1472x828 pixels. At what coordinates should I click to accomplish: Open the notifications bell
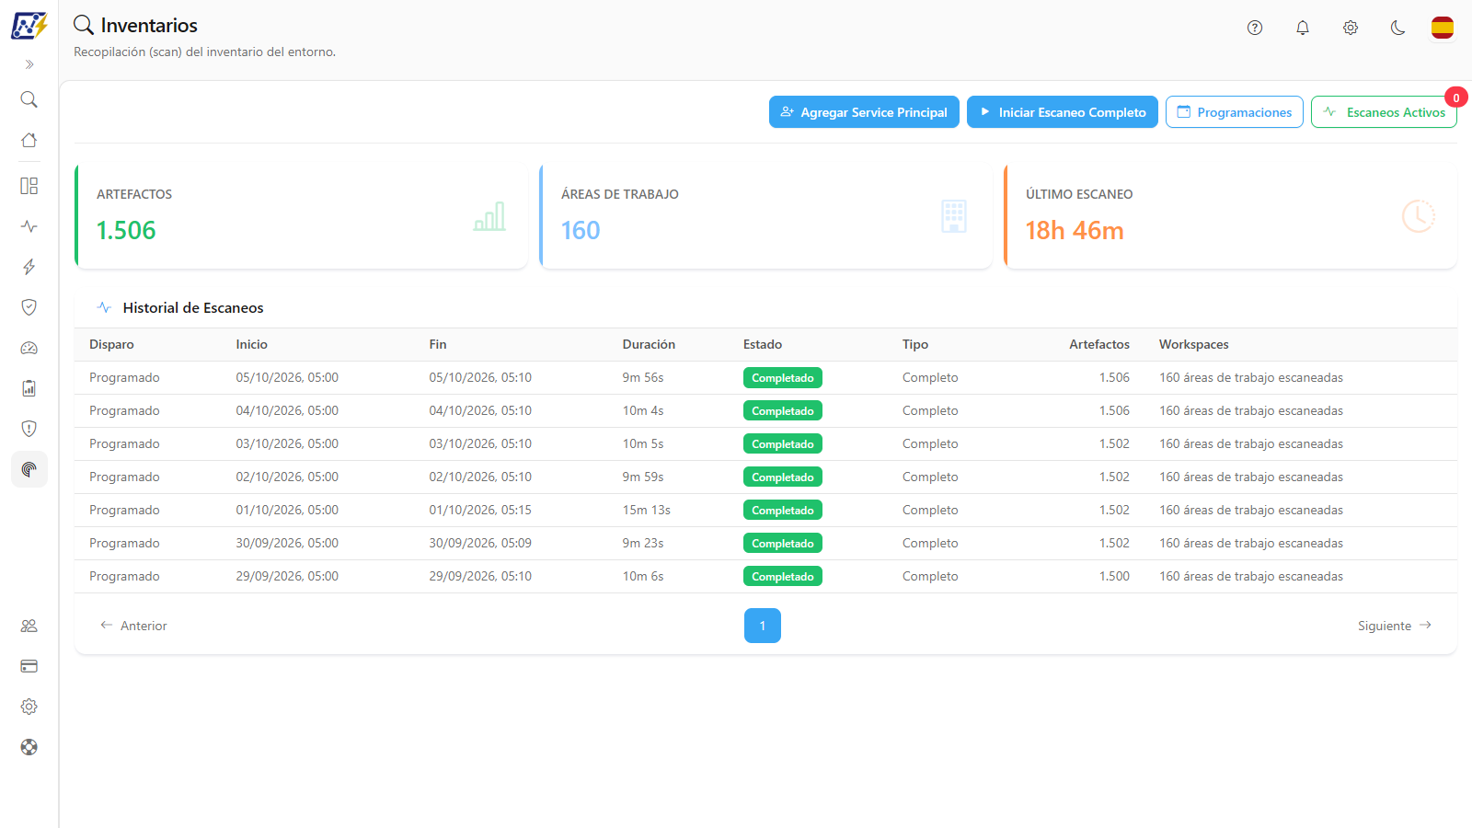pyautogui.click(x=1303, y=28)
